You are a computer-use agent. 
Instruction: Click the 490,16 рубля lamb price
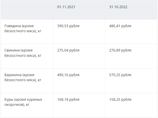coord(68,75)
